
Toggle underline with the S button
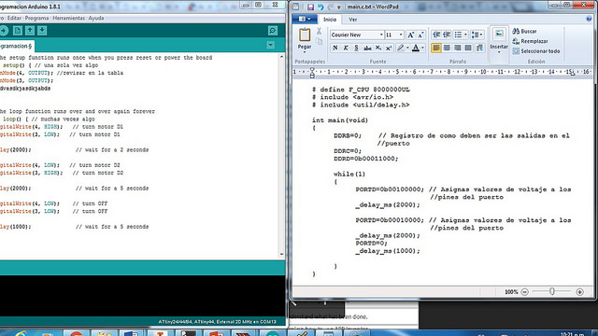pyautogui.click(x=356, y=48)
